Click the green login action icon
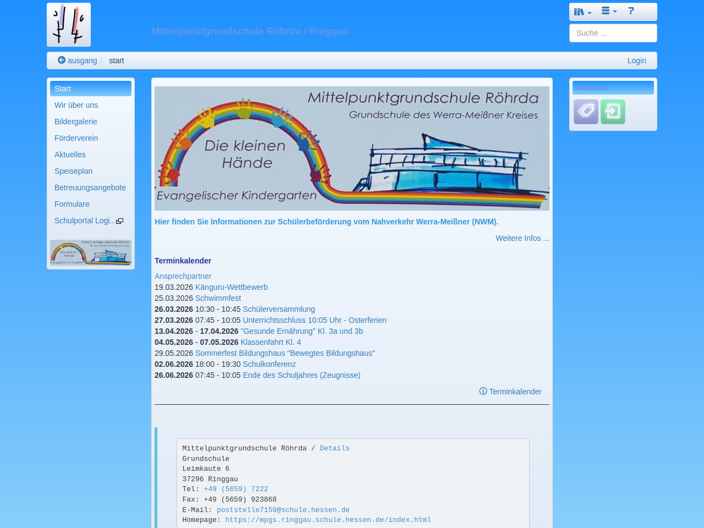The height and width of the screenshot is (528, 704). point(613,112)
